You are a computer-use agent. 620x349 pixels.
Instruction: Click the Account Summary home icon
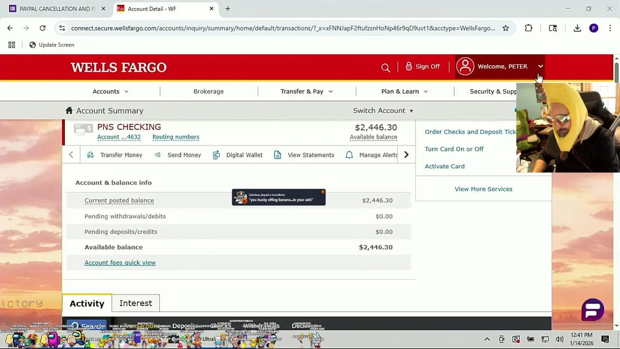69,111
